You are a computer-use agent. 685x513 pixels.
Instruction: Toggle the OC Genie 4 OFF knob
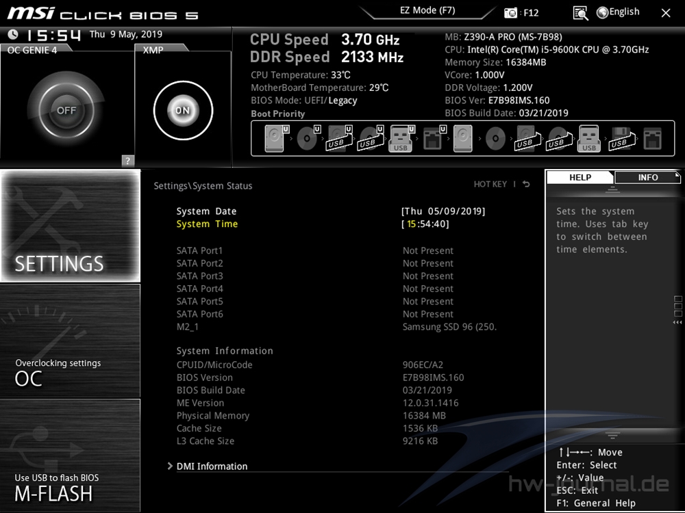click(x=66, y=110)
